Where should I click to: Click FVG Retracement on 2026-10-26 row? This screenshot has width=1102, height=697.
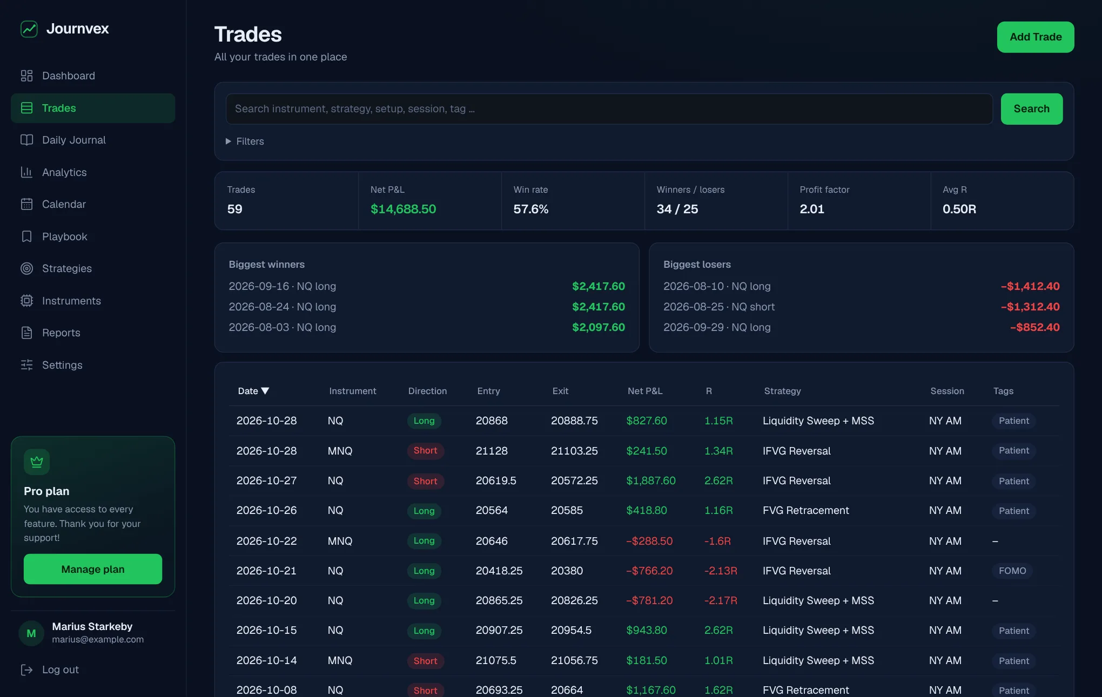pos(805,510)
